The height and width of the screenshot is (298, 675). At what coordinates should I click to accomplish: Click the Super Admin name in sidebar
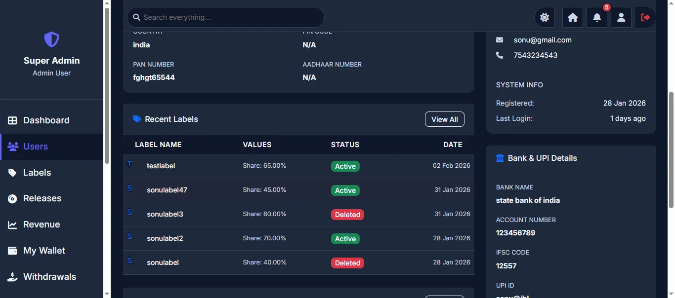pos(51,61)
